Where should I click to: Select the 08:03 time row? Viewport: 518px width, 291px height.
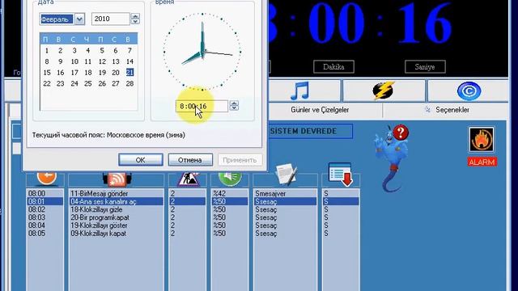coord(45,217)
